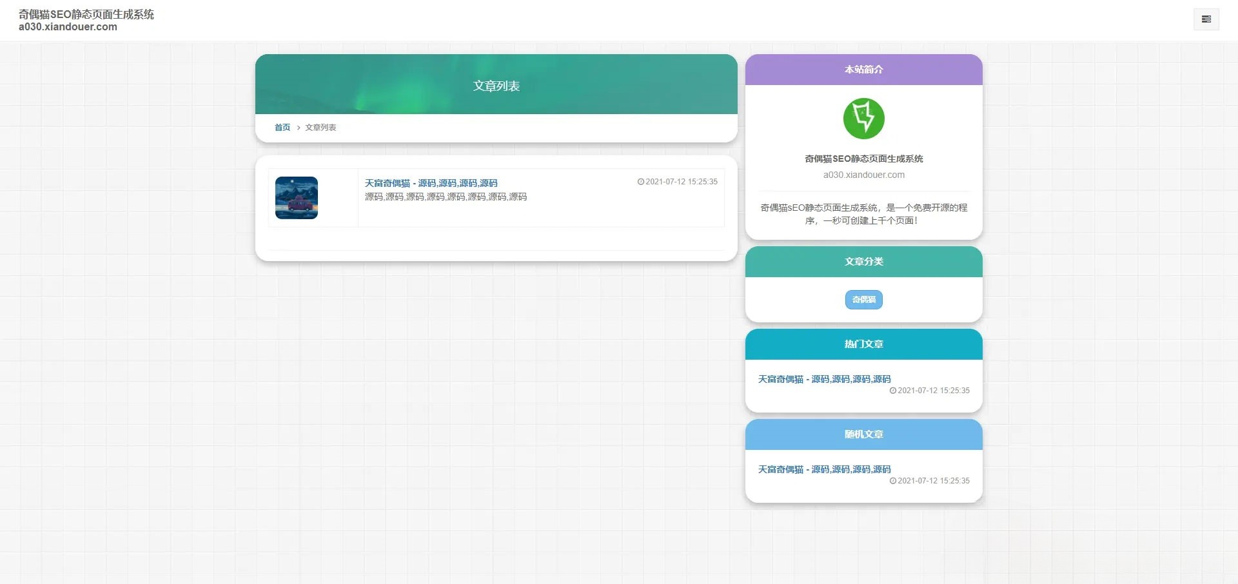The image size is (1238, 584).
Task: Select the 奇偶猫 category tag
Action: click(863, 299)
